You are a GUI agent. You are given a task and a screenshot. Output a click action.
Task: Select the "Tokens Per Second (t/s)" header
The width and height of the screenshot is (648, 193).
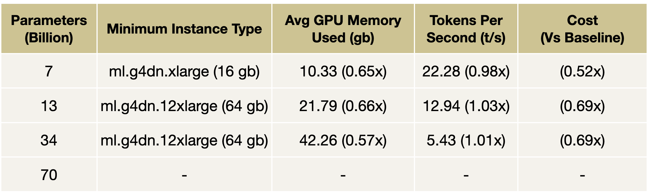coord(466,29)
